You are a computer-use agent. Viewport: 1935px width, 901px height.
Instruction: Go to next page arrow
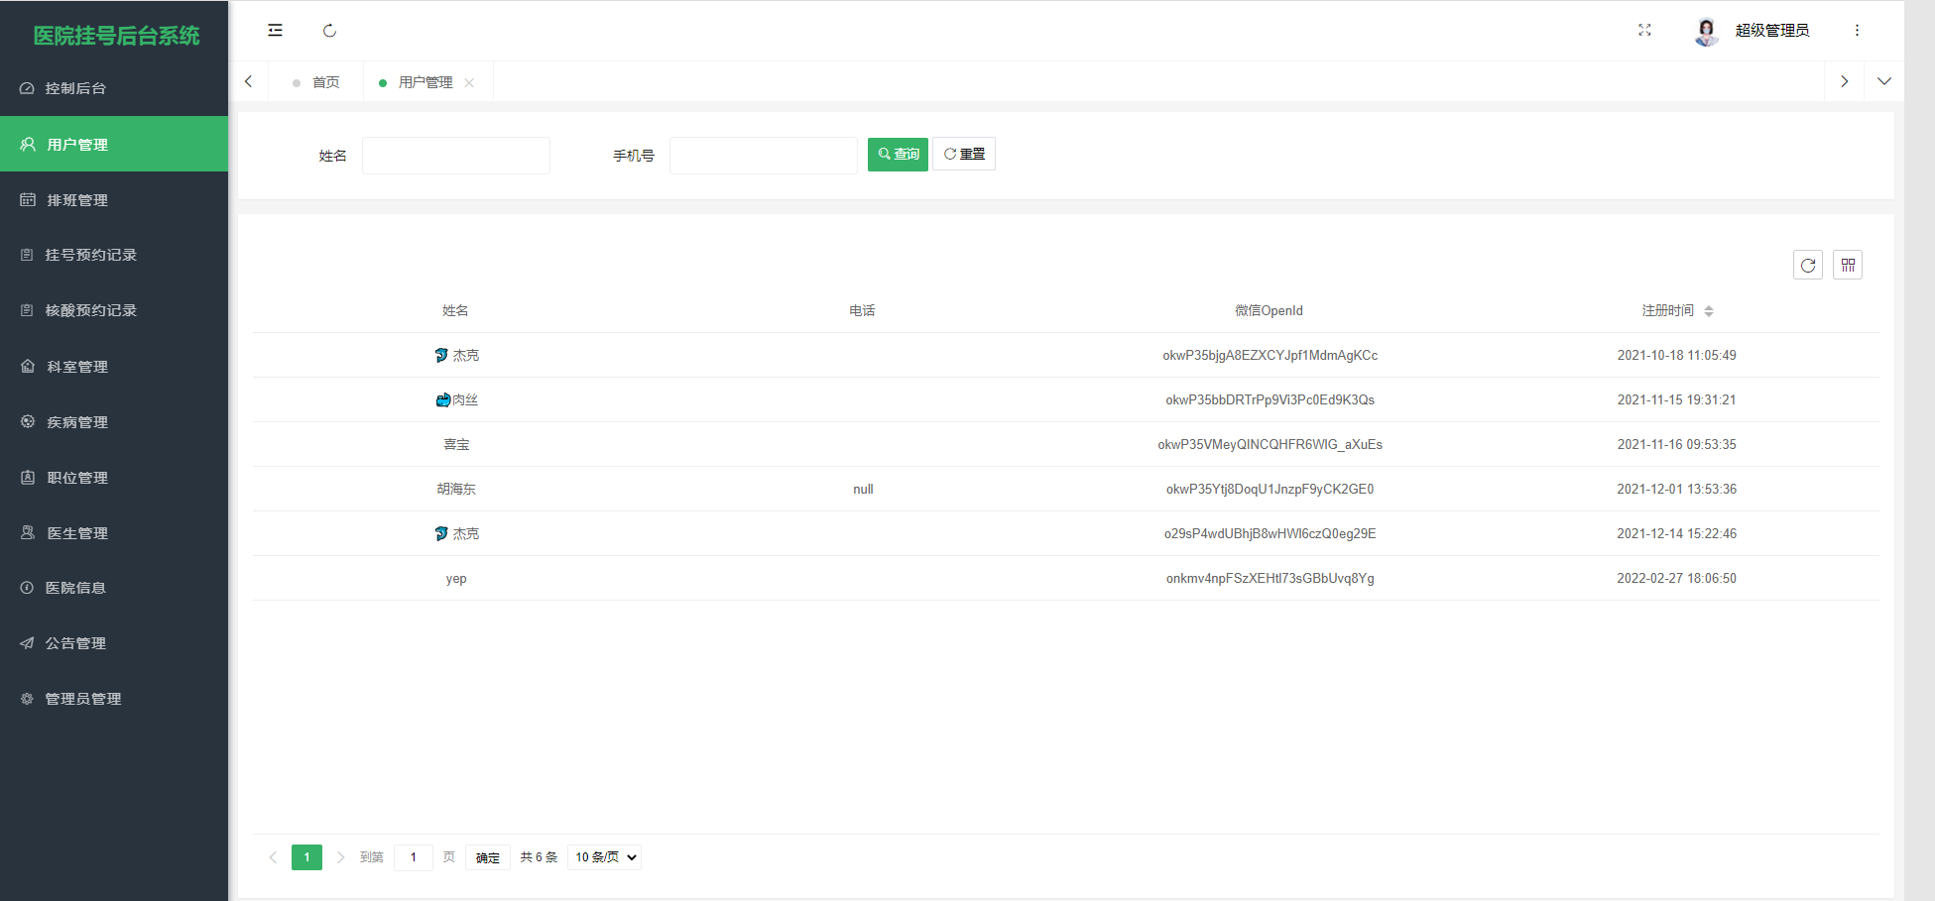point(340,857)
